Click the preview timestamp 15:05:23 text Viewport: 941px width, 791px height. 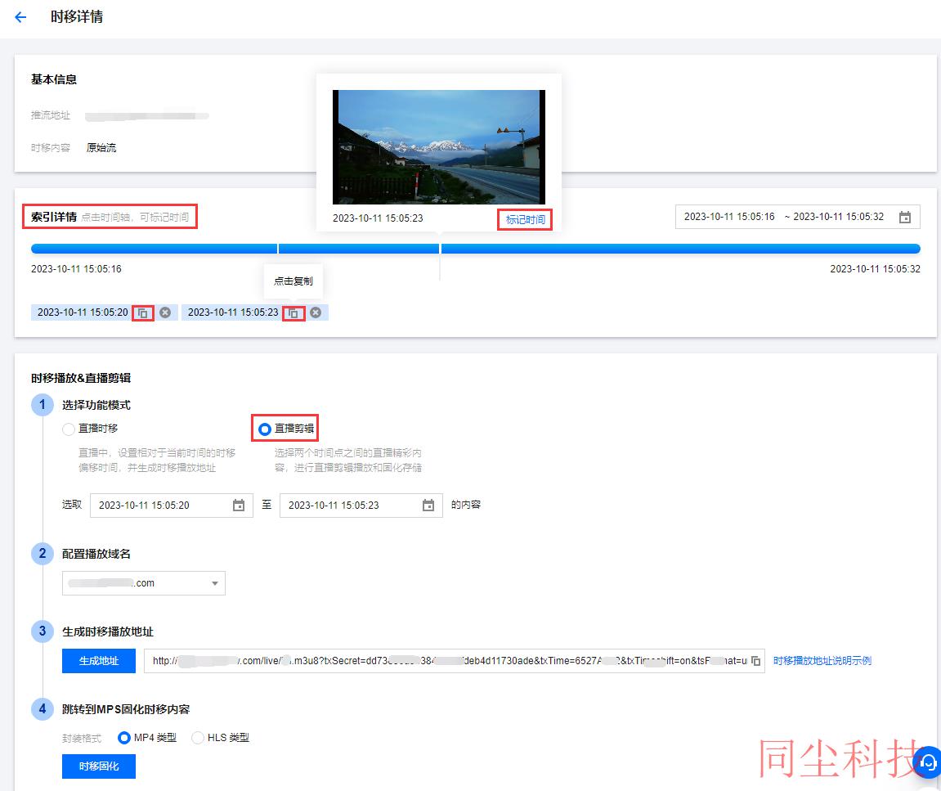point(378,218)
